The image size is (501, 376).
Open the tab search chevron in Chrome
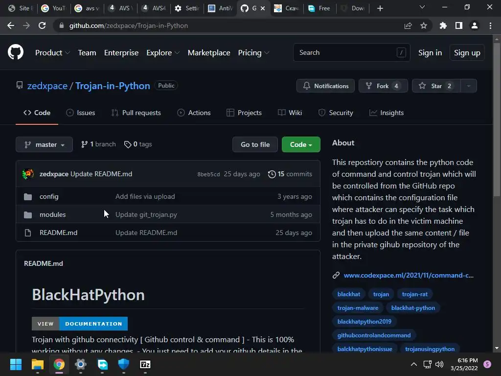[x=422, y=7]
